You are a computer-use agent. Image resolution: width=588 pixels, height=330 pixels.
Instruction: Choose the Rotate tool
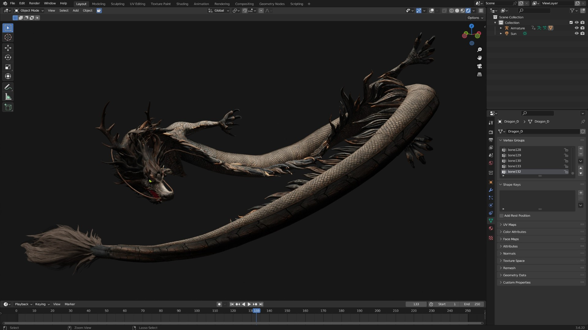(8, 57)
